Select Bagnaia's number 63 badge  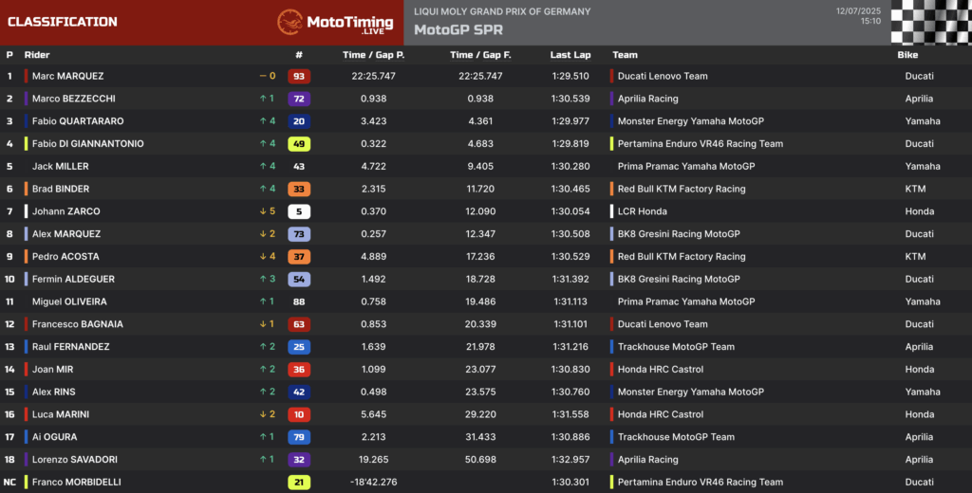point(299,324)
